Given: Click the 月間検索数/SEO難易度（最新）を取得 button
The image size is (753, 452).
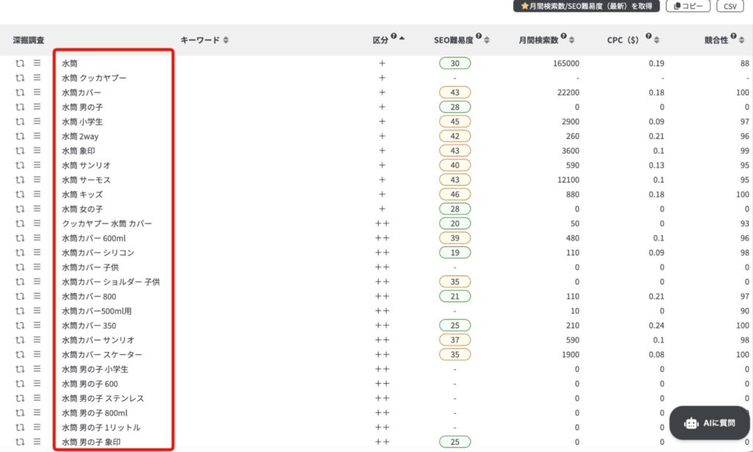Looking at the screenshot, I should pos(585,6).
